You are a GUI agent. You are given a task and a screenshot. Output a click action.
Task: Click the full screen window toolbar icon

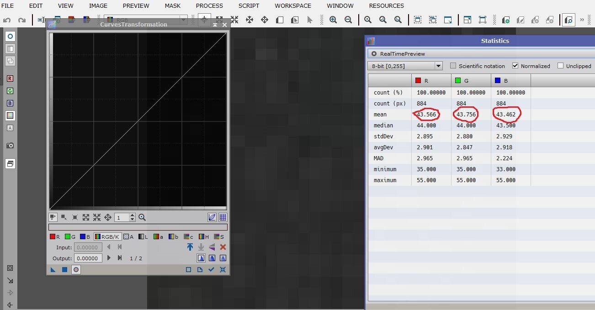(483, 20)
